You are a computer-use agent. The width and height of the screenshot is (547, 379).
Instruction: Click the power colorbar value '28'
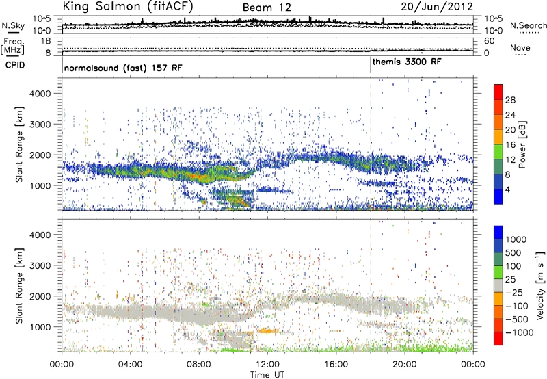(x=510, y=100)
